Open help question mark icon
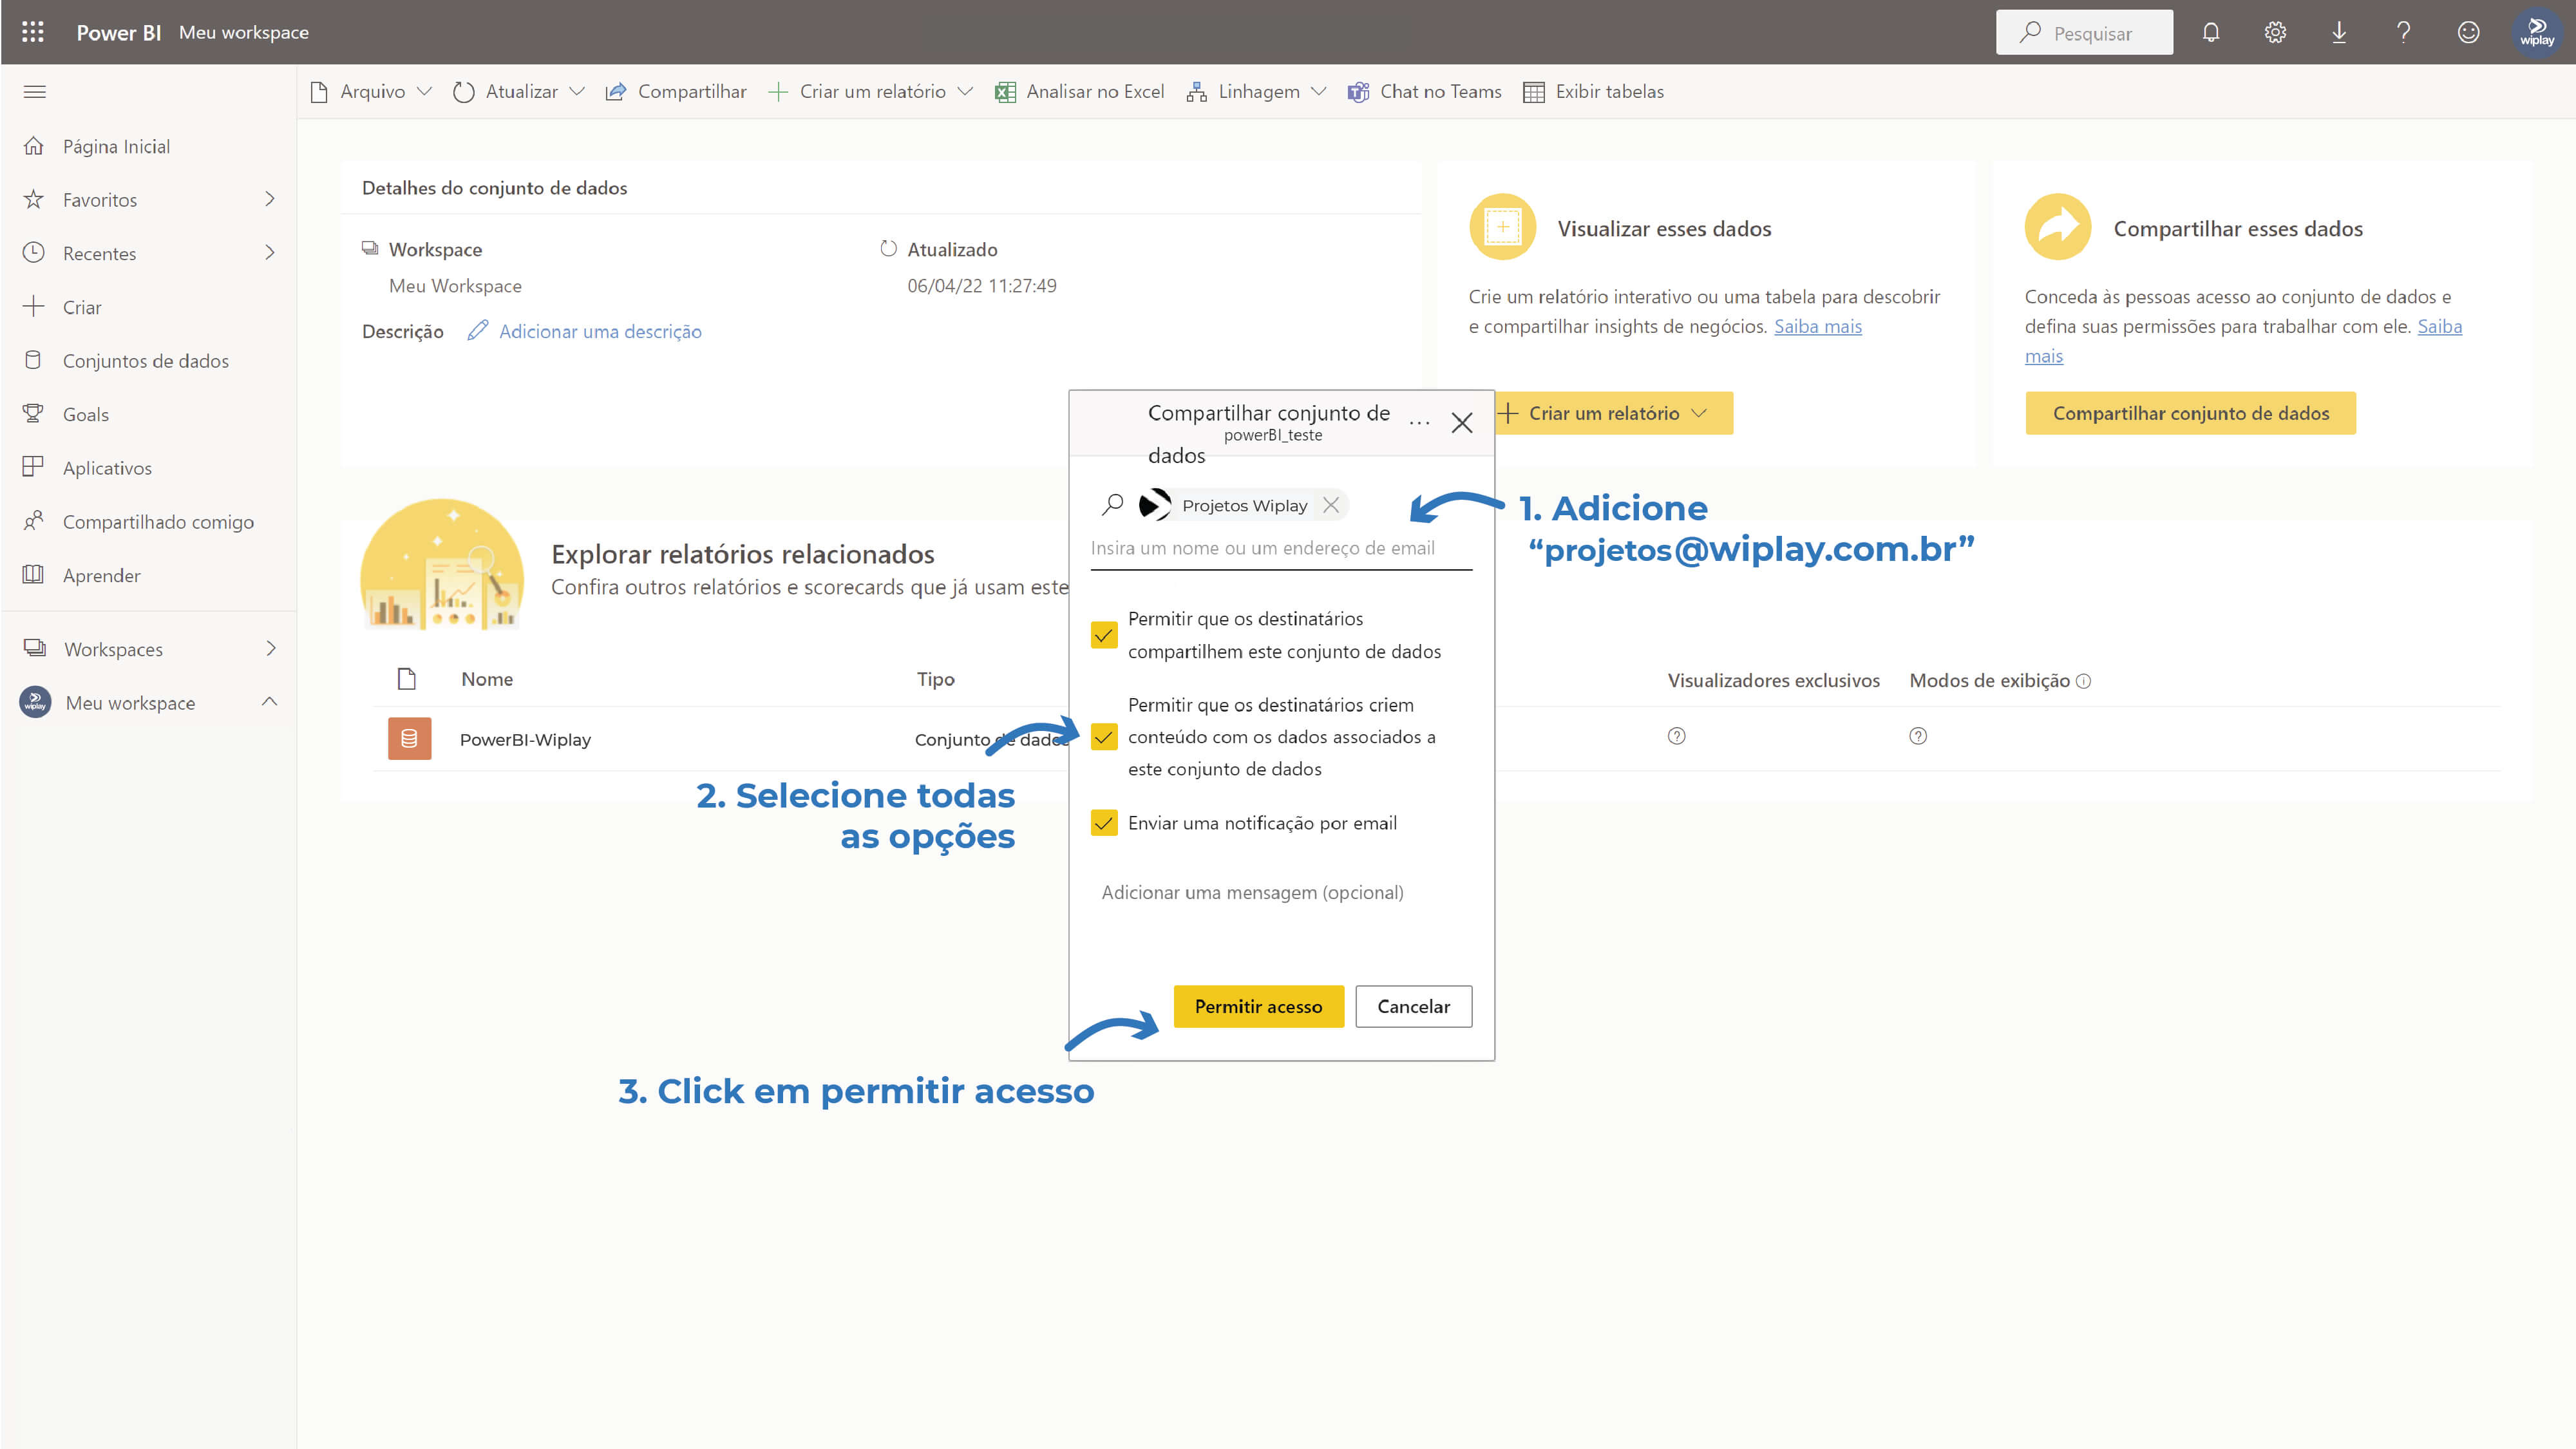2576x1449 pixels. (x=2403, y=32)
